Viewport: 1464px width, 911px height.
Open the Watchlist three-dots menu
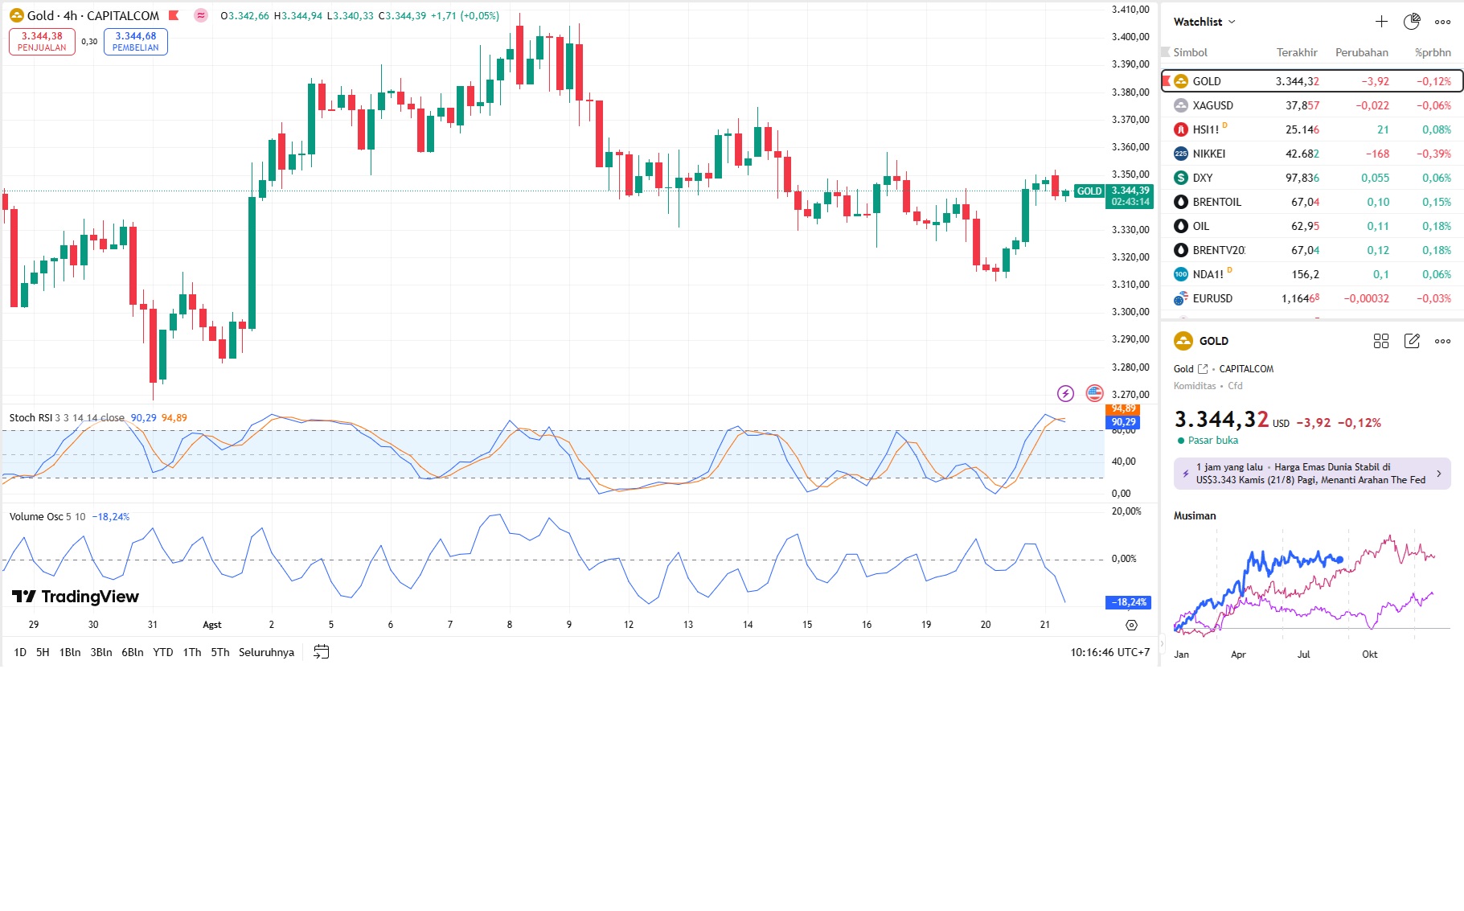pos(1443,22)
